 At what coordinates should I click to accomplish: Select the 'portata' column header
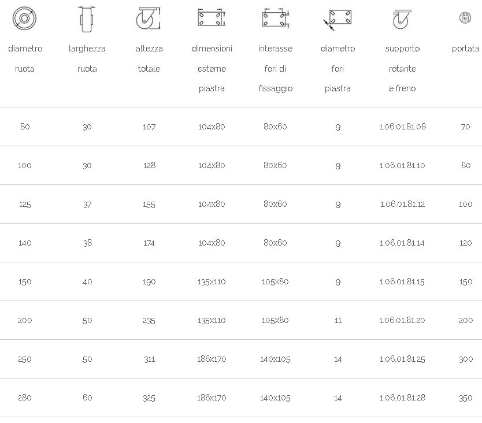(465, 49)
